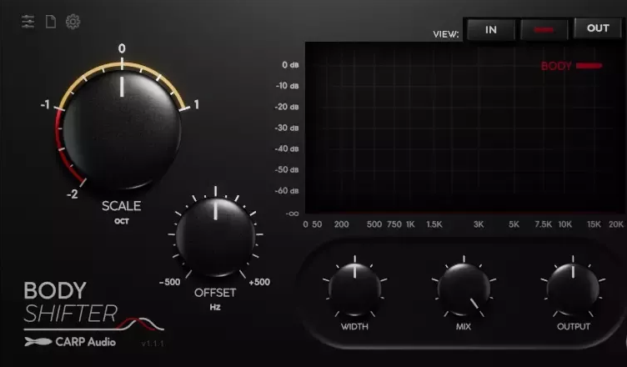Click the CARP Audio brand text
Viewport: 627px width, 367px height.
86,342
